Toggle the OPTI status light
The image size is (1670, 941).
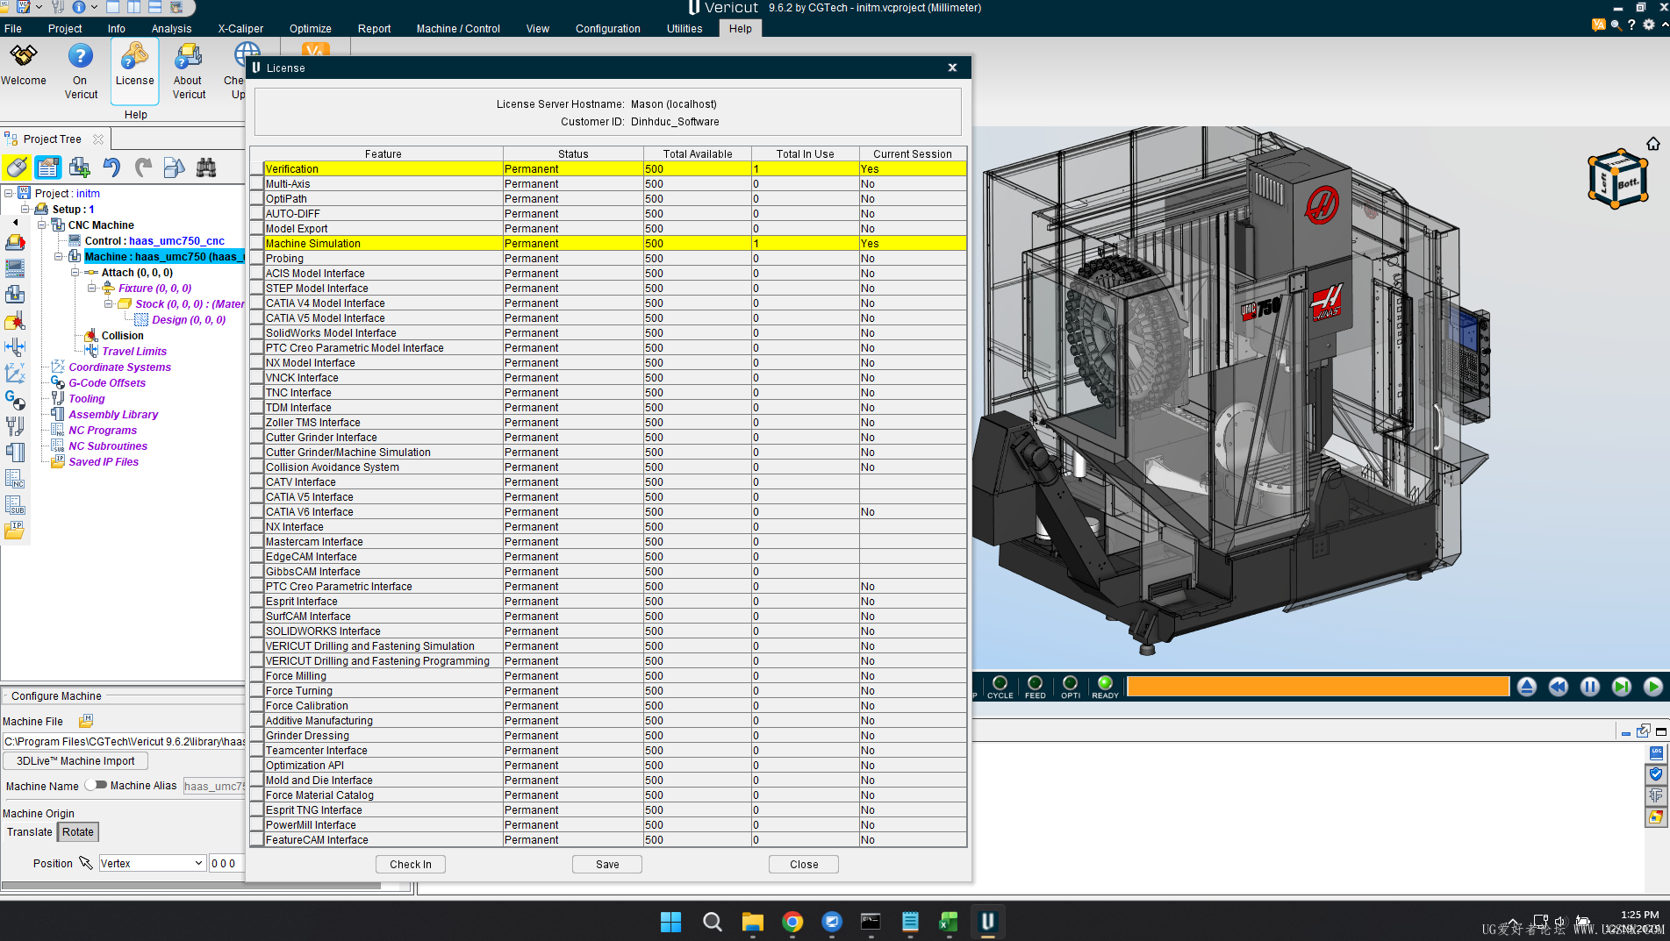(x=1071, y=687)
